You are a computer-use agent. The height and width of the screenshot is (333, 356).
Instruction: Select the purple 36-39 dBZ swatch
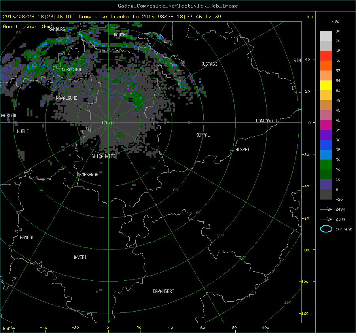click(x=326, y=135)
